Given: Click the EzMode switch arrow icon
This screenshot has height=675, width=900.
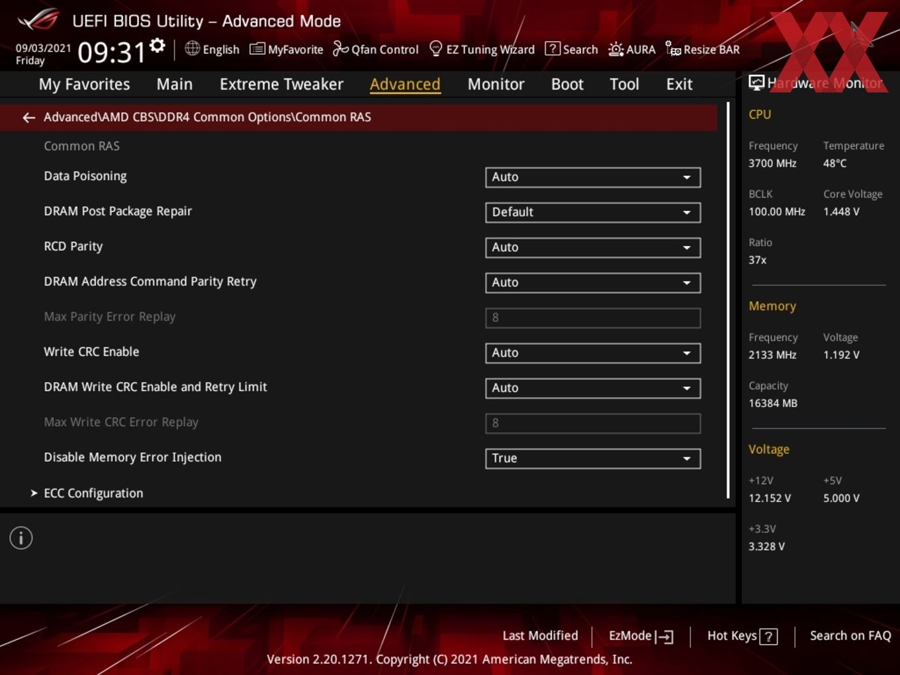Looking at the screenshot, I should tap(664, 637).
